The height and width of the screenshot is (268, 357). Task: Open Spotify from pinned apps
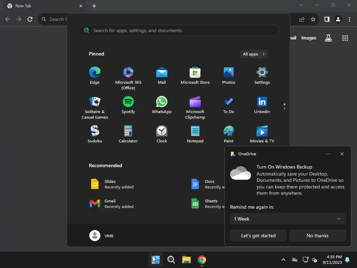coord(128,105)
